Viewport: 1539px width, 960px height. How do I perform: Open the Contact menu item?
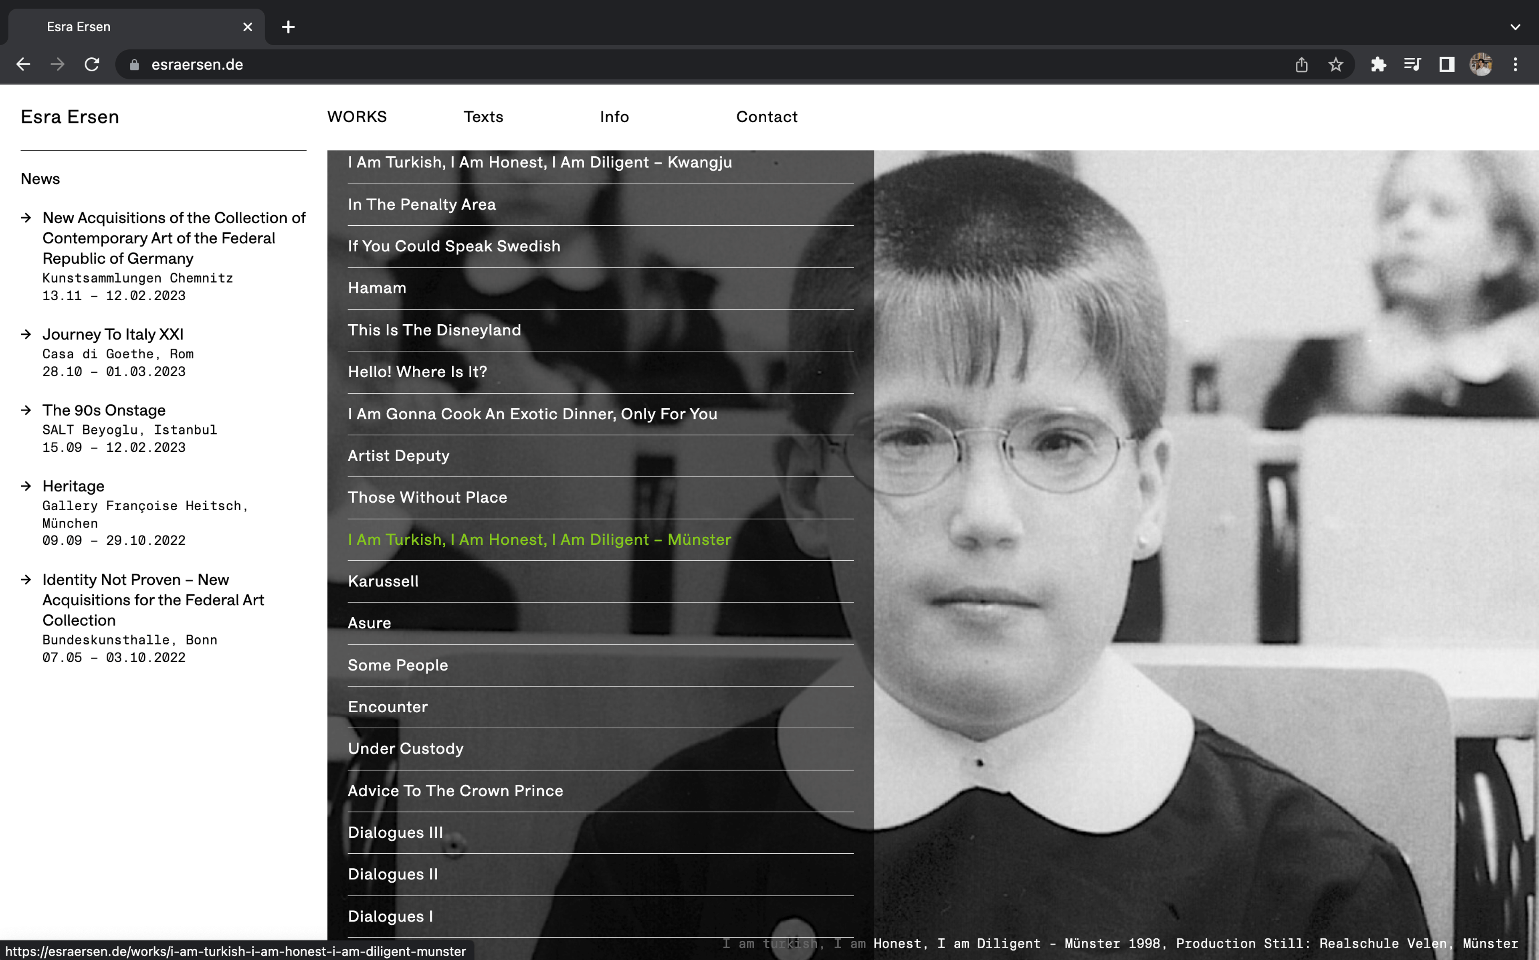point(767,117)
